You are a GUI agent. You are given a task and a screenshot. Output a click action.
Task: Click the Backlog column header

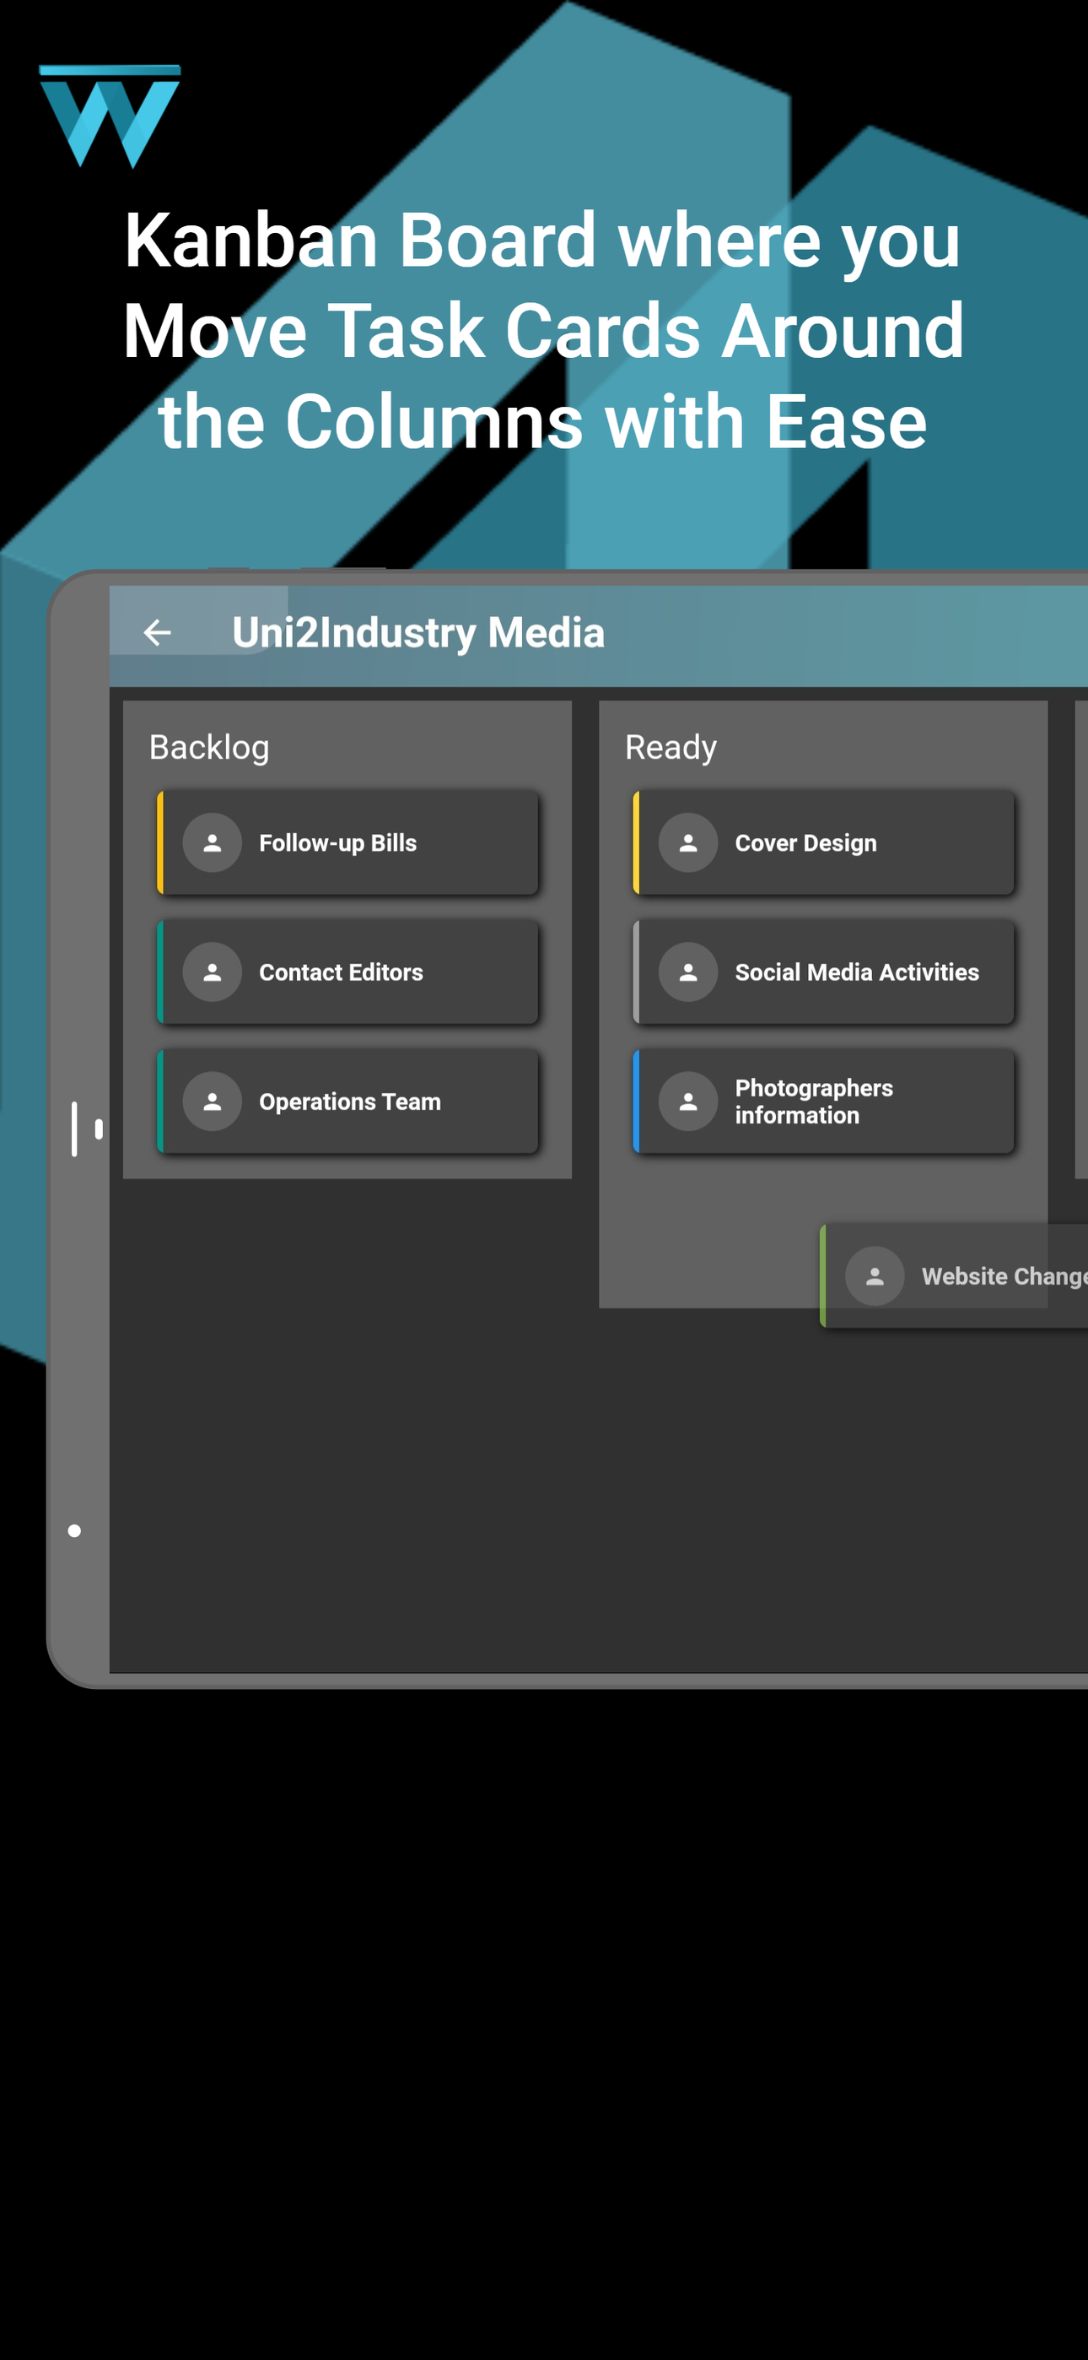pos(210,748)
